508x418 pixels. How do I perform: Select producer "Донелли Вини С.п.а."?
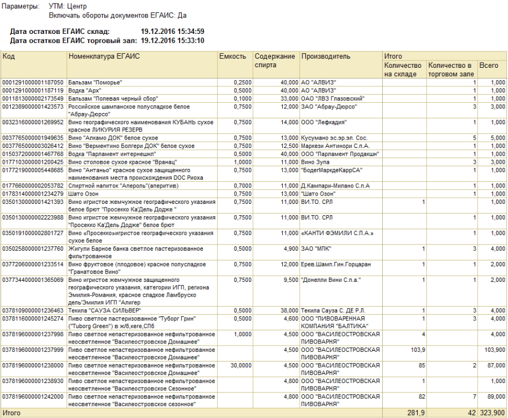point(331,280)
